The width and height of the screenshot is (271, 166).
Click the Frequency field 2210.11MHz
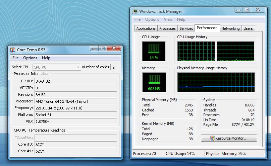[76, 108]
